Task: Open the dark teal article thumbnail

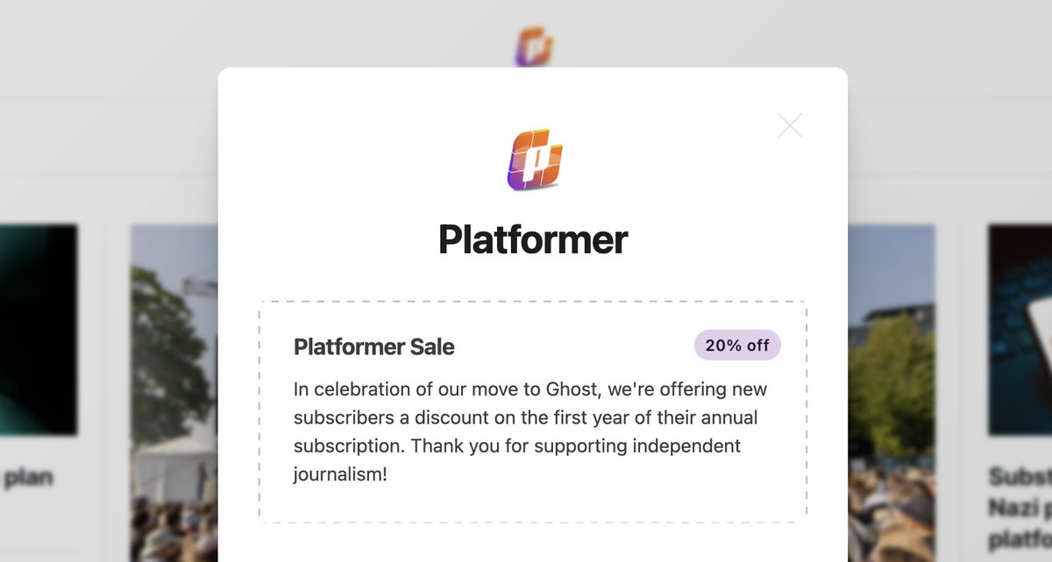Action: click(x=38, y=329)
